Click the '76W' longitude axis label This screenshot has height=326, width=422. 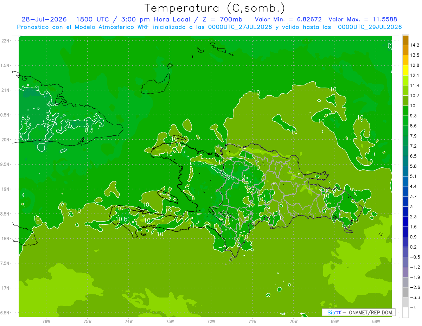pyautogui.click(x=46, y=321)
